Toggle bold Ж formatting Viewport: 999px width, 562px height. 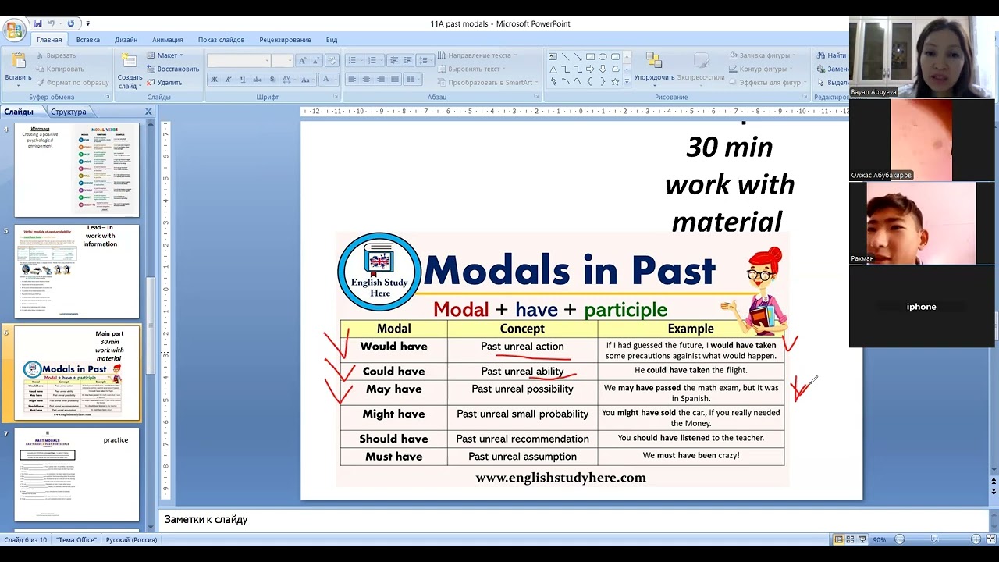coord(215,80)
